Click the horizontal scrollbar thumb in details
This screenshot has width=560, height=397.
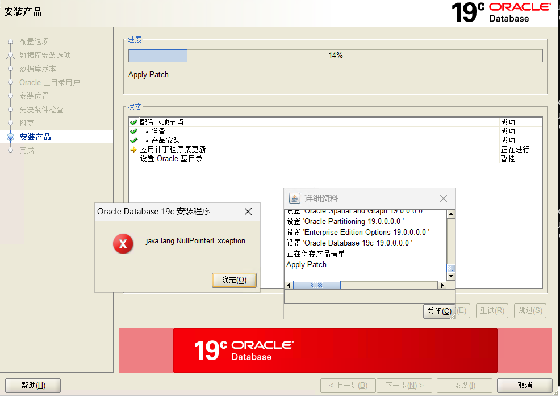[x=317, y=285]
